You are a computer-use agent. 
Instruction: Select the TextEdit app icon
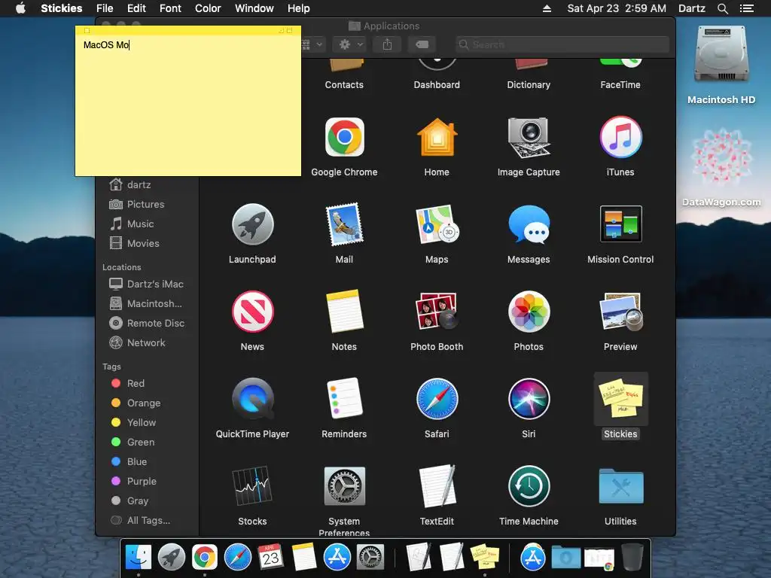(437, 485)
